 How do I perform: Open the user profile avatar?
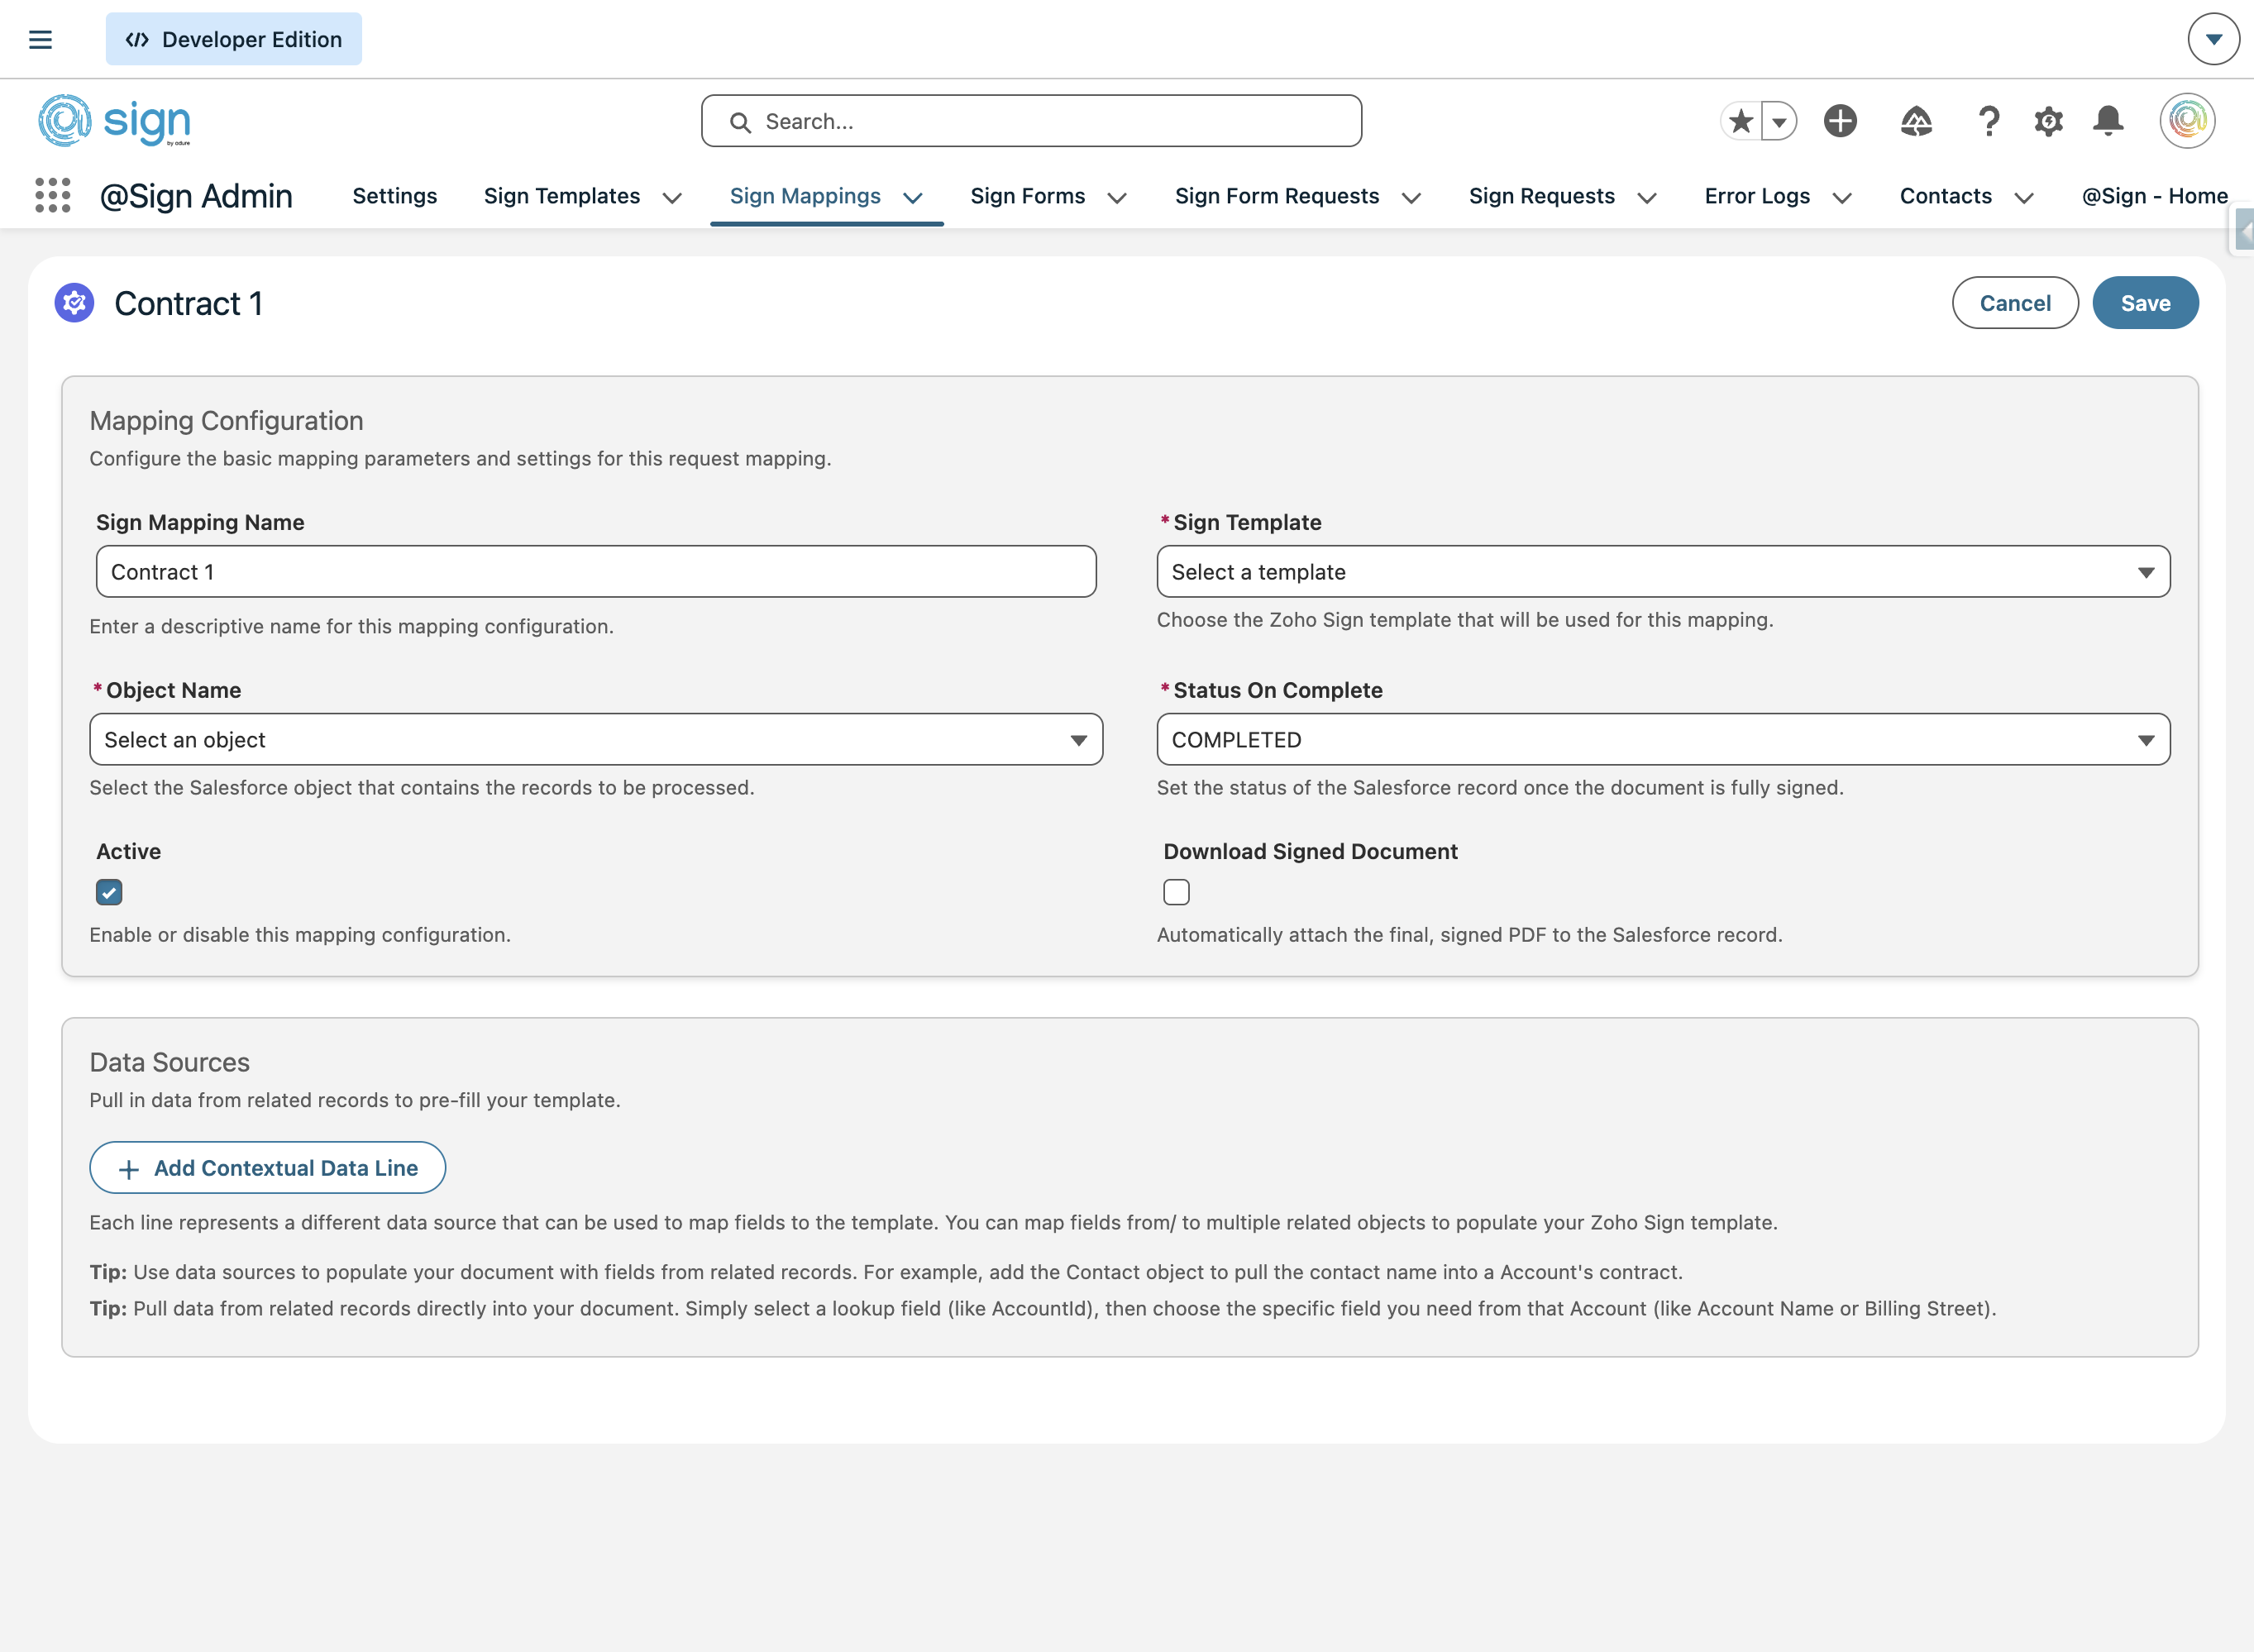[x=2187, y=121]
